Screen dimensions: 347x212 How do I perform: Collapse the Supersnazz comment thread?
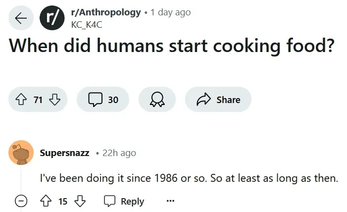21,201
